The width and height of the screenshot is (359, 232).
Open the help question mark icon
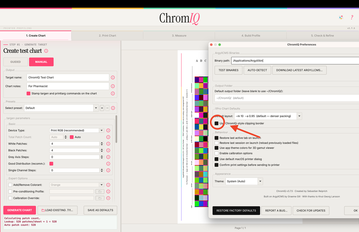coord(352,18)
